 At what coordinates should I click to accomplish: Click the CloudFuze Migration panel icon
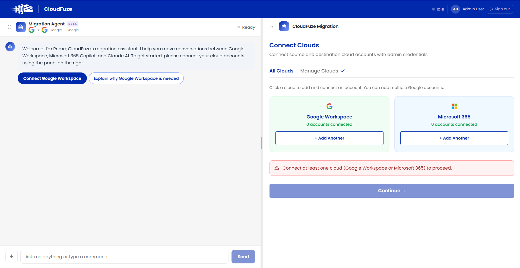coord(284,27)
